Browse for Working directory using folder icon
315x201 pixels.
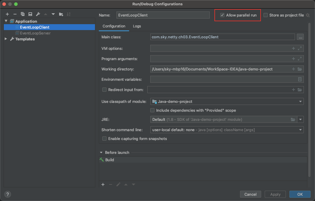coord(300,69)
